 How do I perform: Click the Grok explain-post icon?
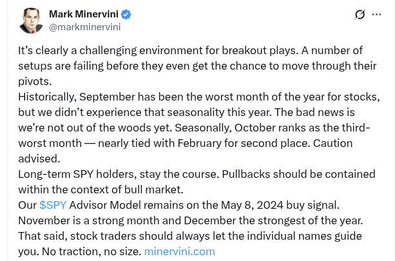coord(360,15)
